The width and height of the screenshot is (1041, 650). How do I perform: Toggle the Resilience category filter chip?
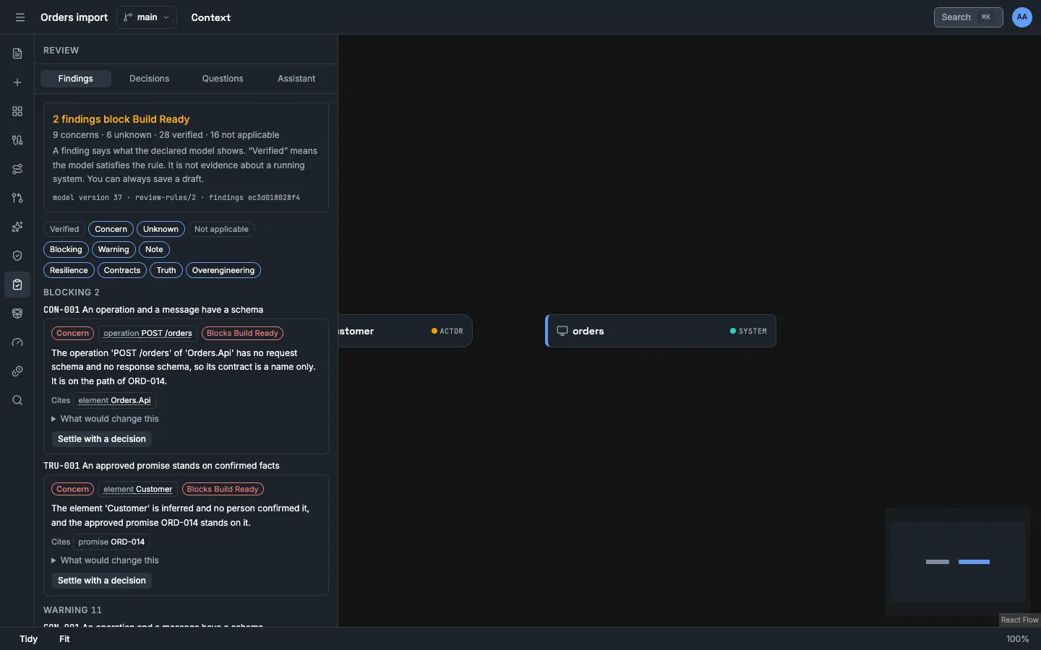point(69,270)
